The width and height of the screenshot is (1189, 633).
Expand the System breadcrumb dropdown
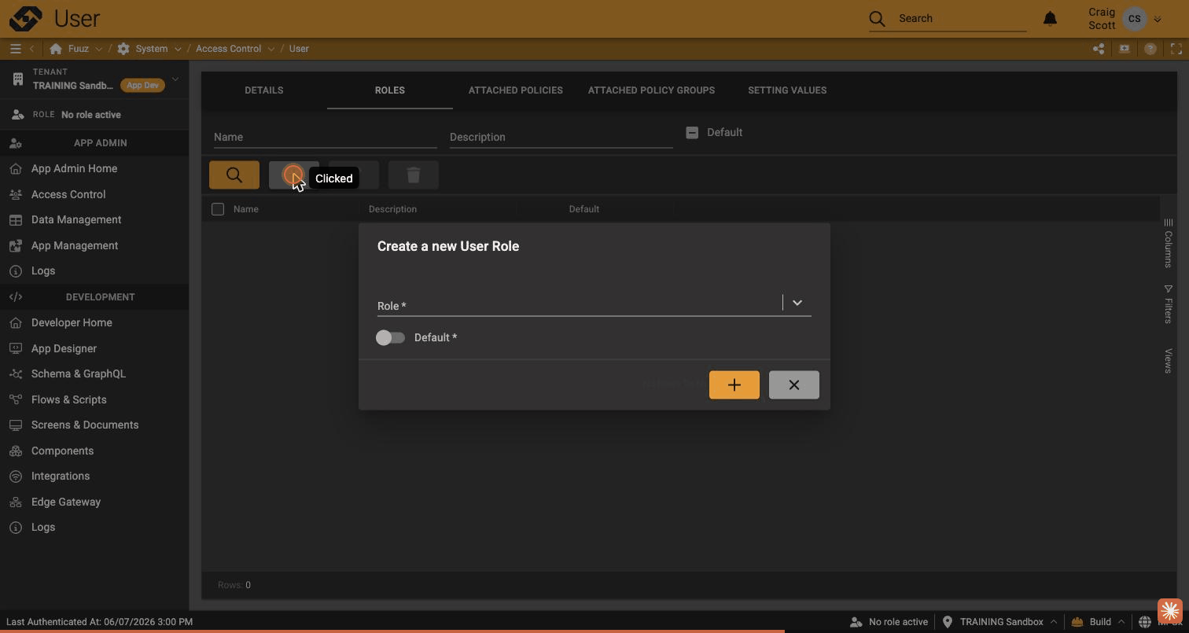(178, 49)
